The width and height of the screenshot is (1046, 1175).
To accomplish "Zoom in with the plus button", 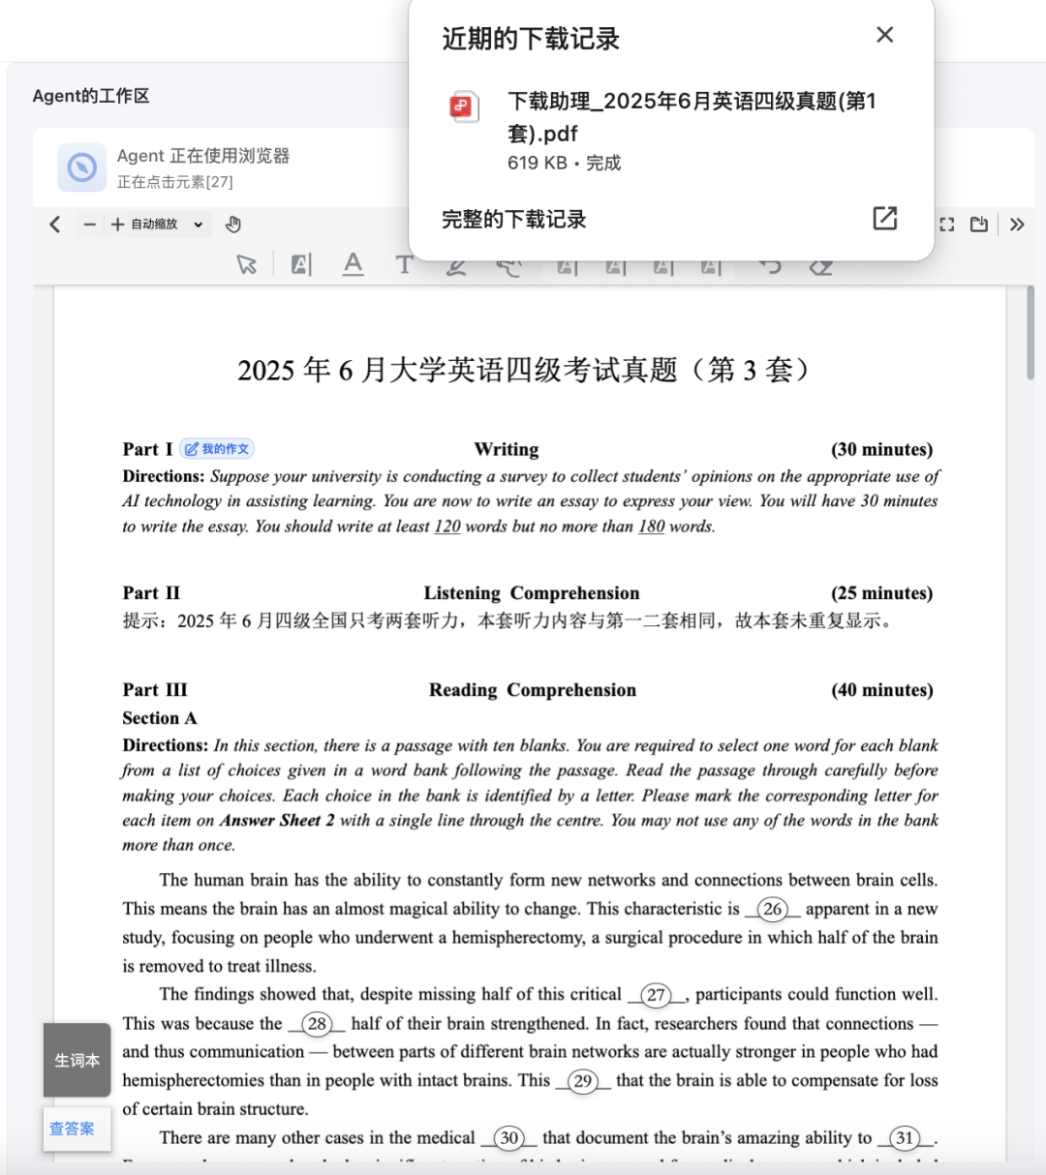I will (117, 225).
